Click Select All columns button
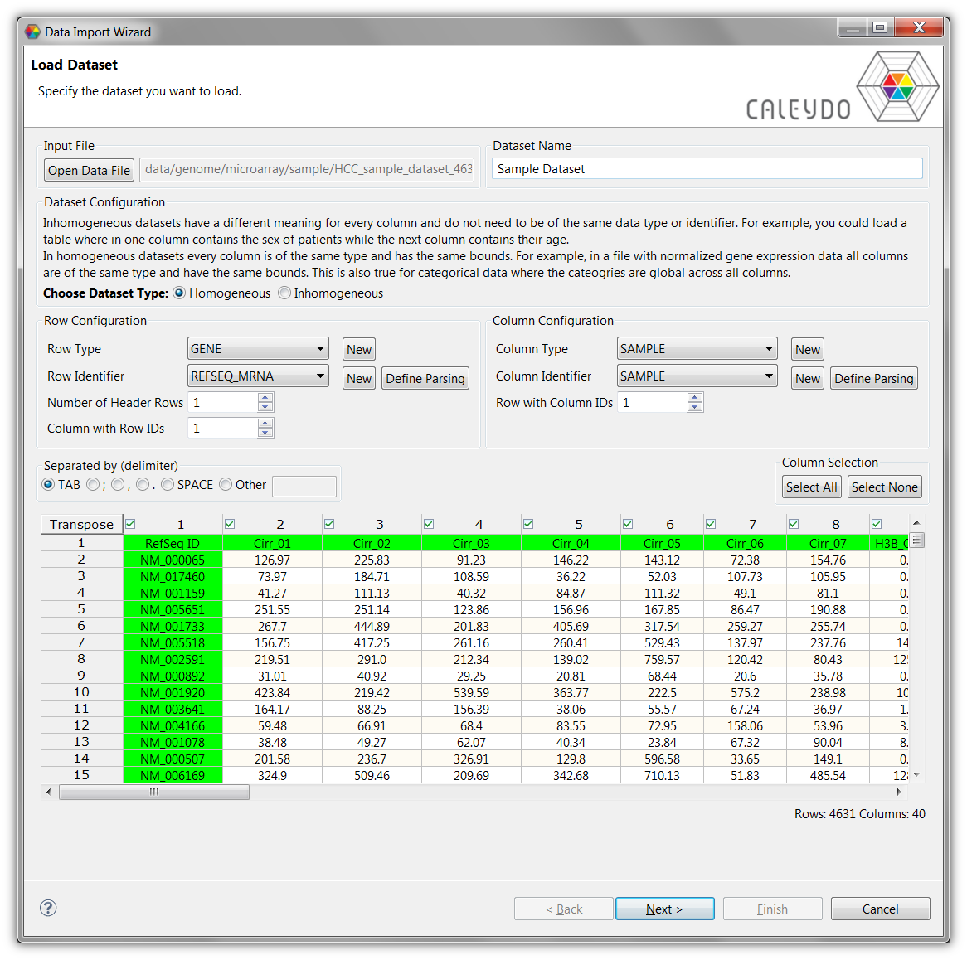The width and height of the screenshot is (967, 960). pyautogui.click(x=812, y=487)
